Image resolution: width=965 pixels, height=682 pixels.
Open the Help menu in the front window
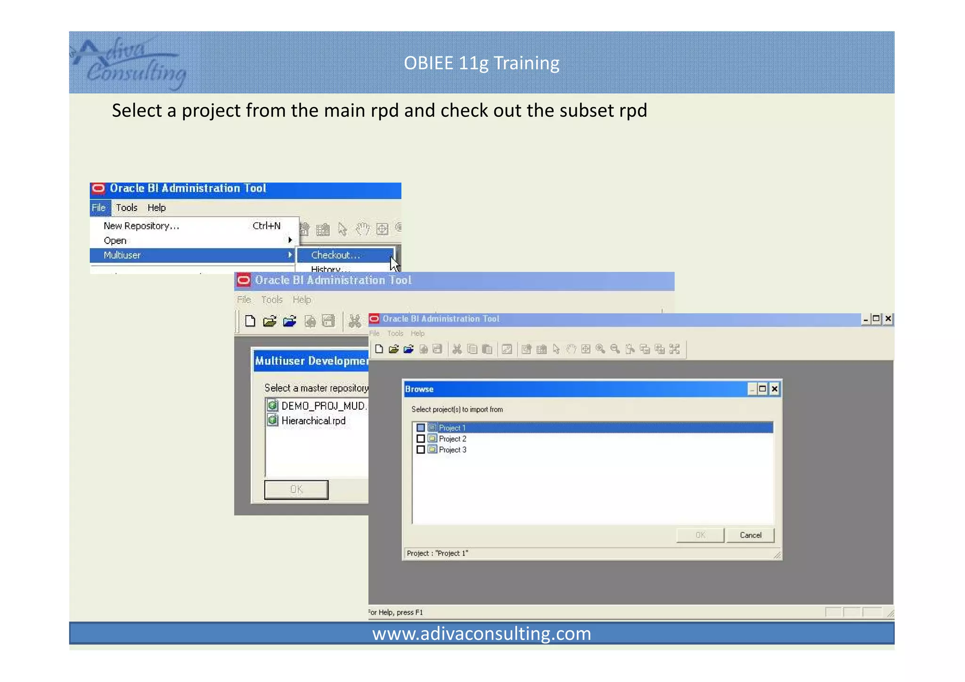tap(417, 333)
